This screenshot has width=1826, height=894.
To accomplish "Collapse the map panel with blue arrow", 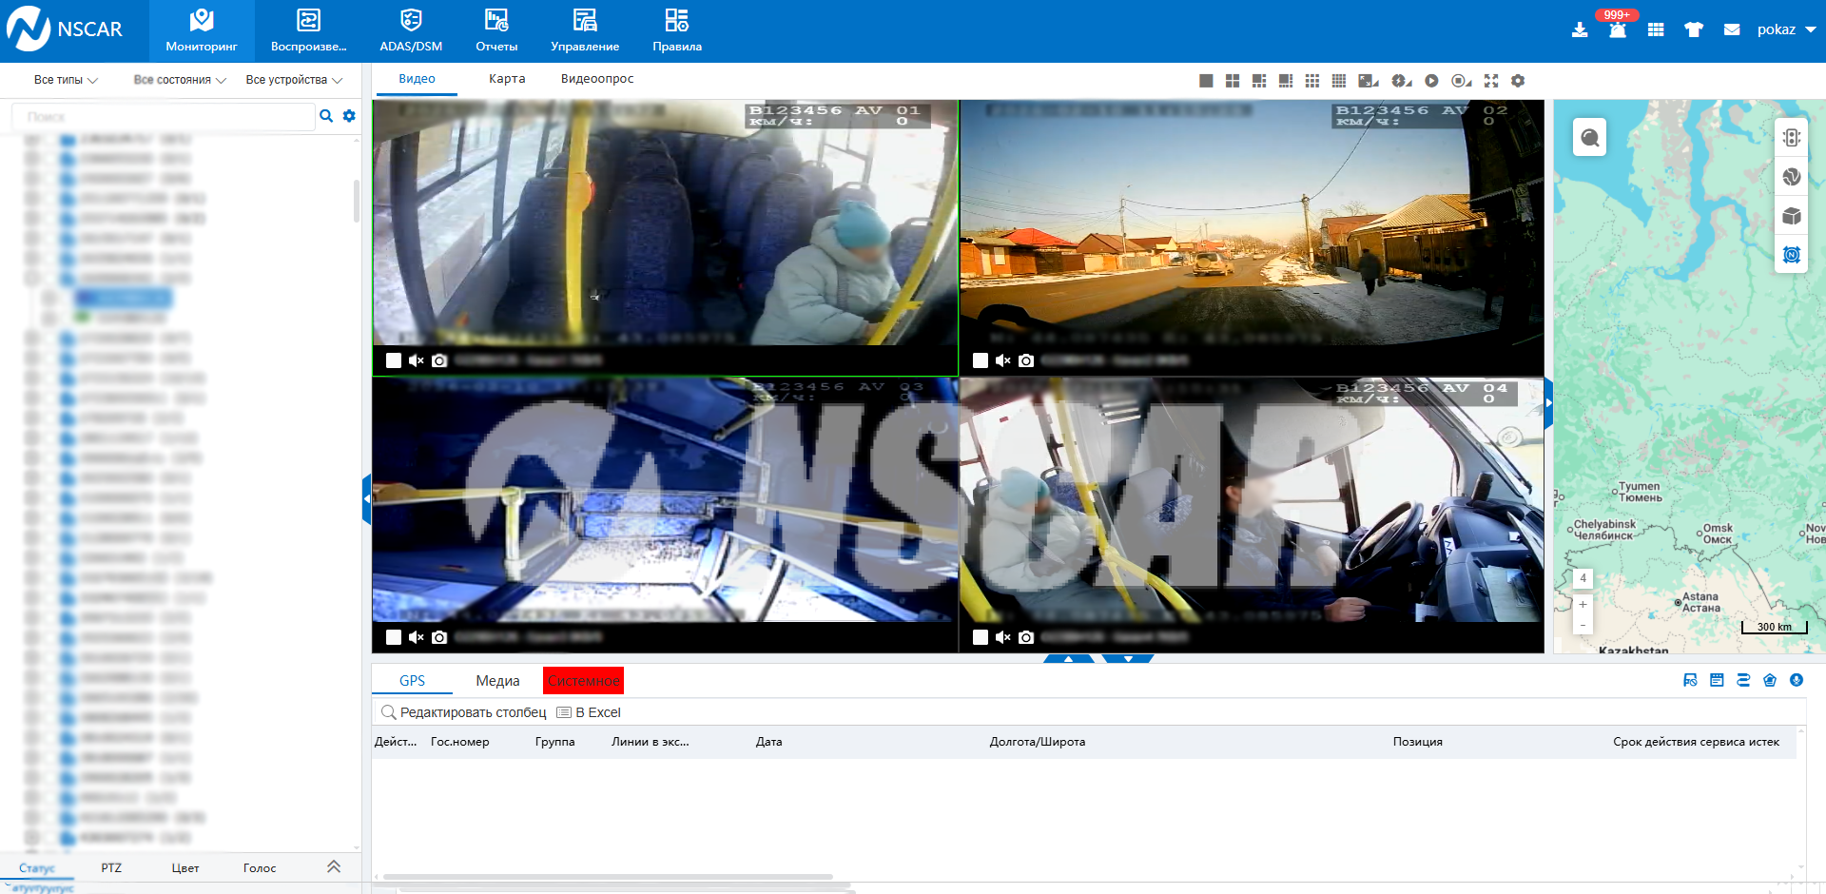I will pos(1548,403).
